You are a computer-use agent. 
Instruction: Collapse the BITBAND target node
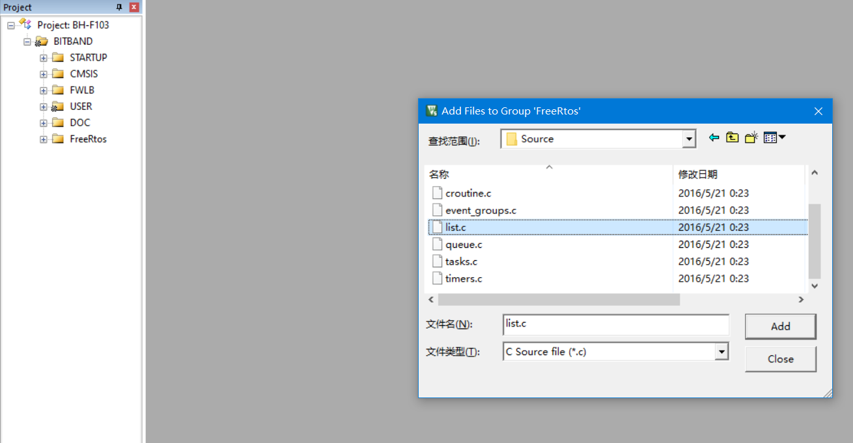(x=27, y=42)
